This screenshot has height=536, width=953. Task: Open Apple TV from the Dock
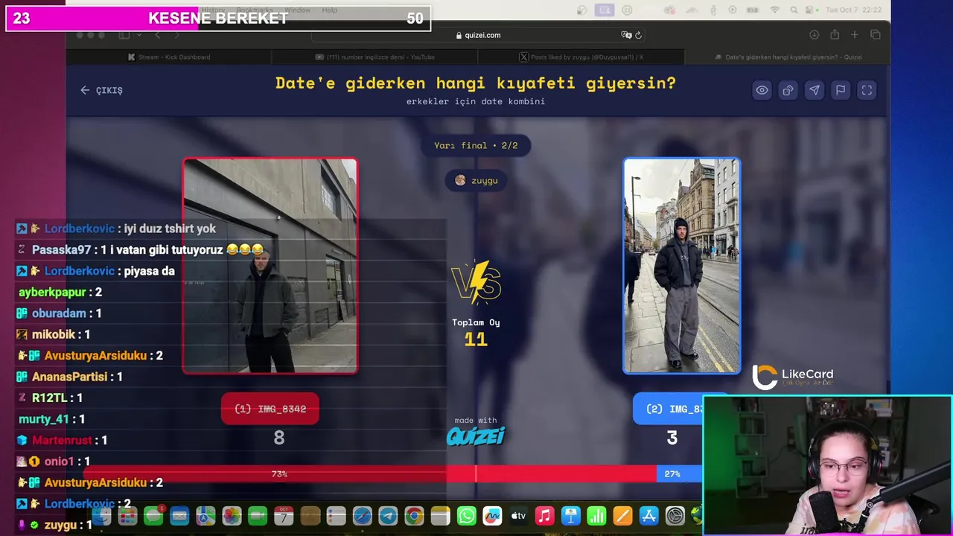pyautogui.click(x=518, y=515)
